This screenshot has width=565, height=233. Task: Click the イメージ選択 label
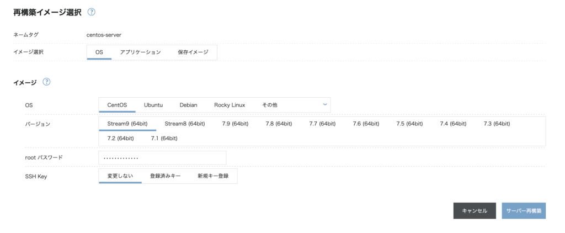pyautogui.click(x=29, y=52)
